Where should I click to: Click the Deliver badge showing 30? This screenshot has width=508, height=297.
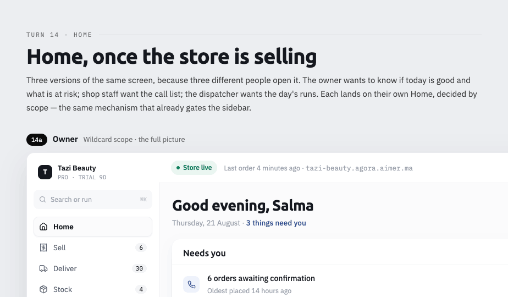(x=139, y=268)
